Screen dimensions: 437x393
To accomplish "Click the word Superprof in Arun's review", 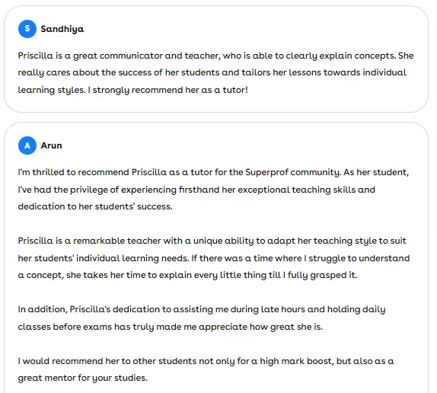I will coord(266,172).
